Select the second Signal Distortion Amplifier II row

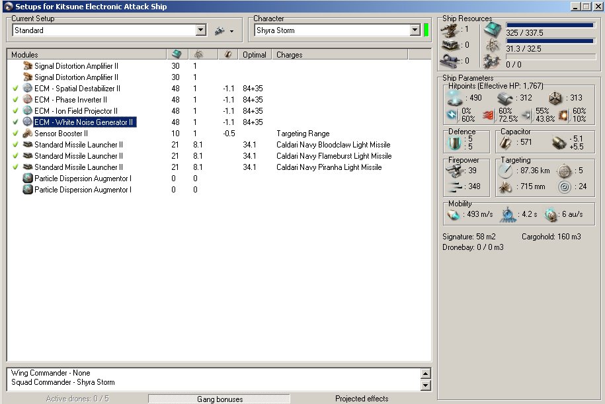pos(218,77)
